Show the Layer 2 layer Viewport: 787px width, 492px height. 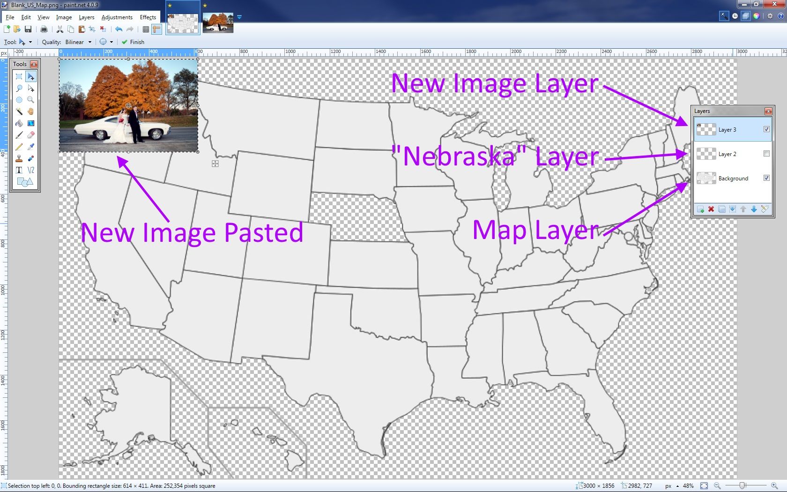766,154
